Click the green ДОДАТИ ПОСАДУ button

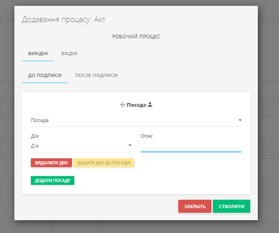[53, 180]
